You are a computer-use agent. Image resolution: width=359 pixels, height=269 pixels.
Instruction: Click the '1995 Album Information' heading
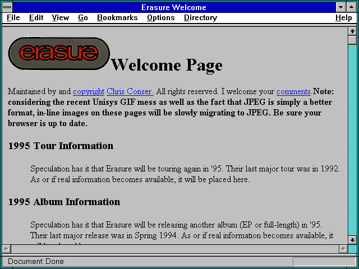coord(64,202)
